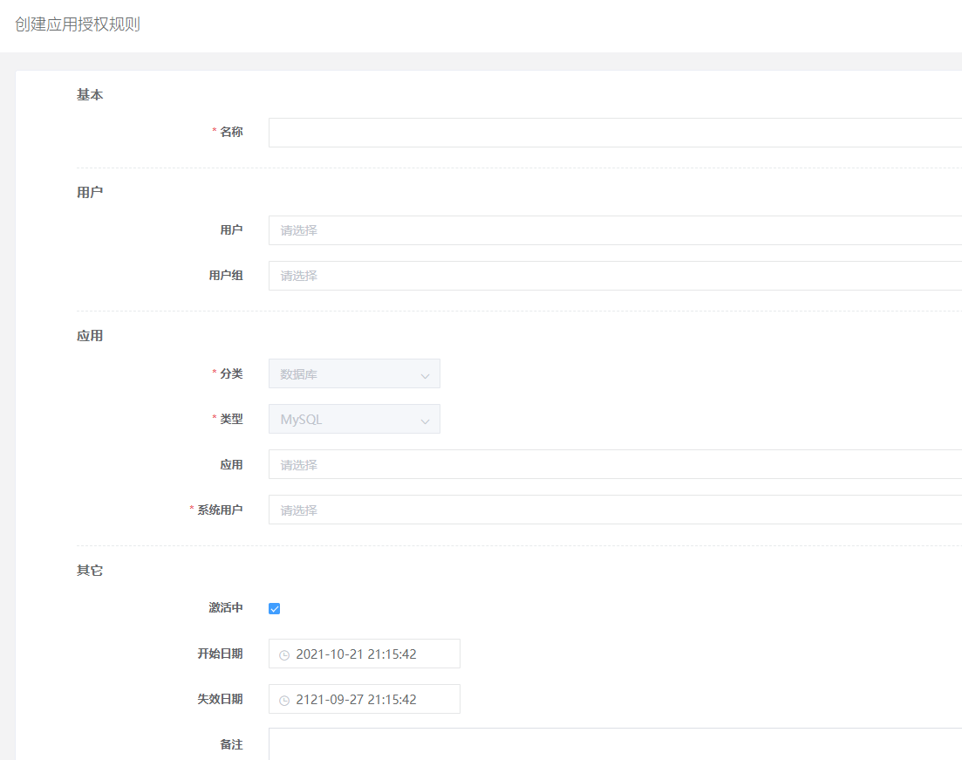Click the clock icon in 开始日期 field

[x=284, y=655]
